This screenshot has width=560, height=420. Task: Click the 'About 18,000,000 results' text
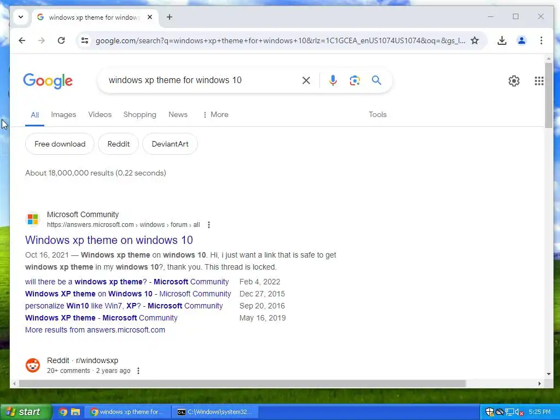96,173
